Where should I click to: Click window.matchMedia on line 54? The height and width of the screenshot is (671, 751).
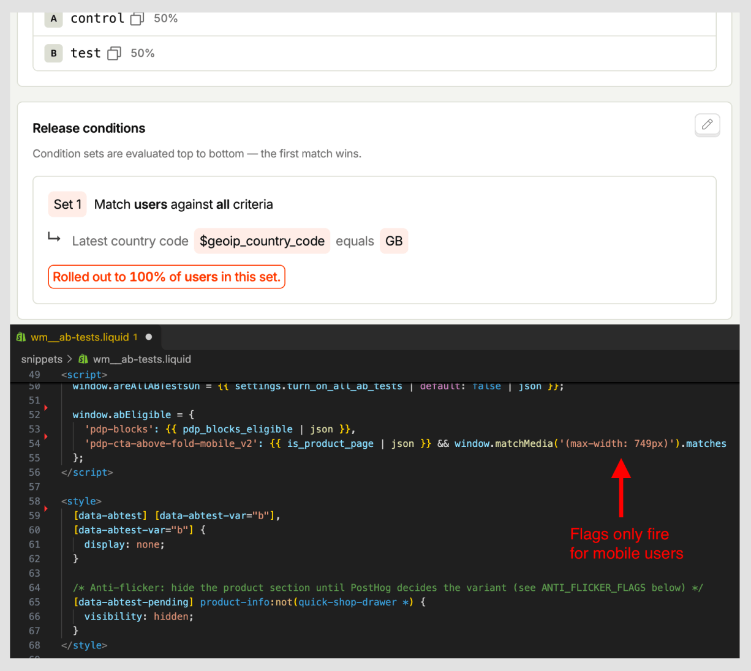tap(504, 444)
